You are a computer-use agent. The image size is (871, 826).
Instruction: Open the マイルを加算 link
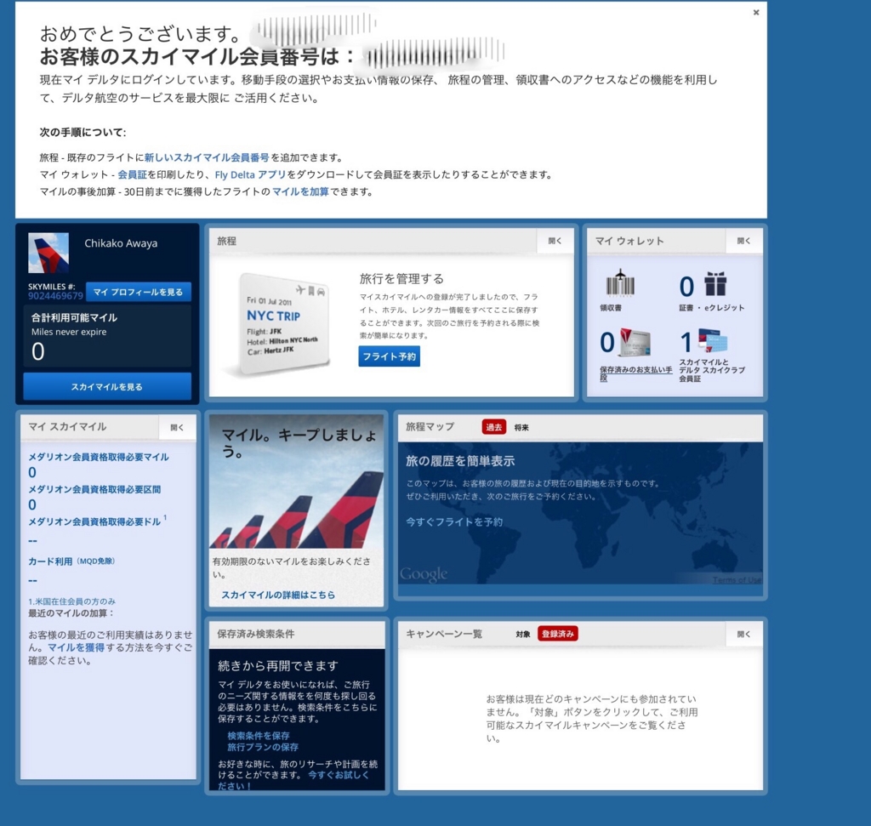coord(300,192)
